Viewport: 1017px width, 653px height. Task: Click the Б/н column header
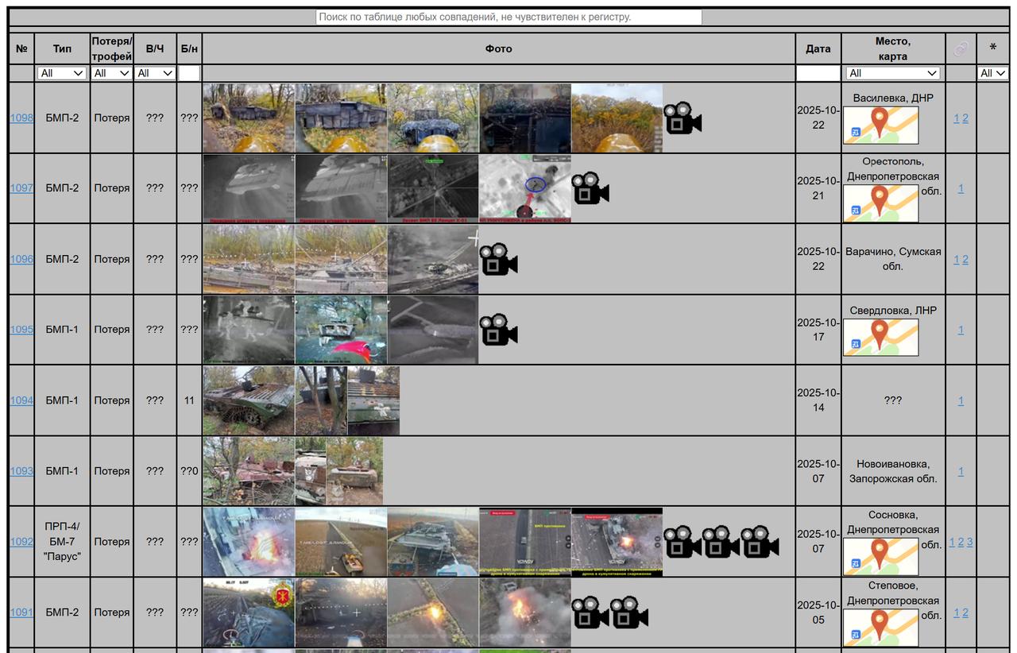pyautogui.click(x=189, y=48)
